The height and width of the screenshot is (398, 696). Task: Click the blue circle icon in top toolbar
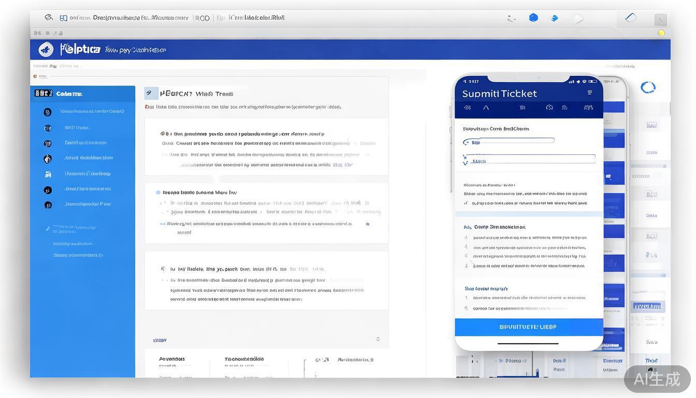[x=533, y=18]
